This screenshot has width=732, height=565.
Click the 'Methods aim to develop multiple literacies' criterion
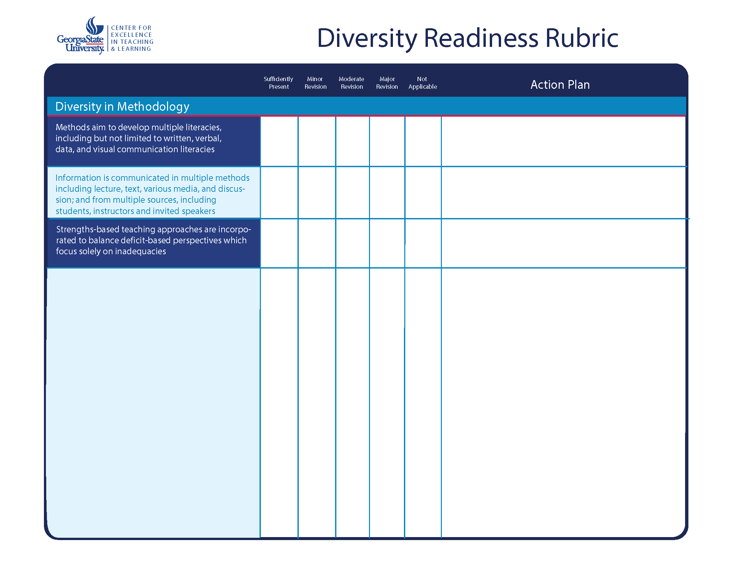(138, 138)
